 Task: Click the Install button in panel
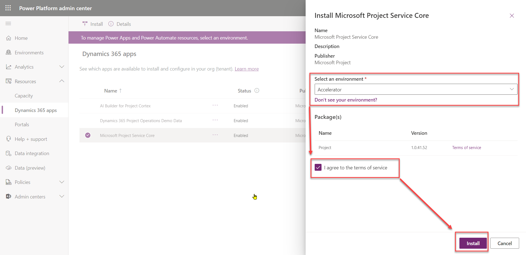point(473,243)
